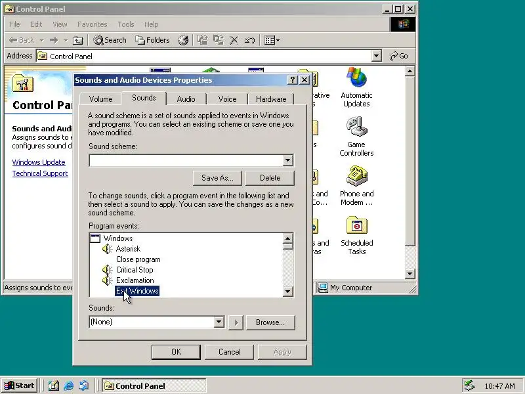
Task: Select Critical Stop in Program events
Action: (135, 270)
